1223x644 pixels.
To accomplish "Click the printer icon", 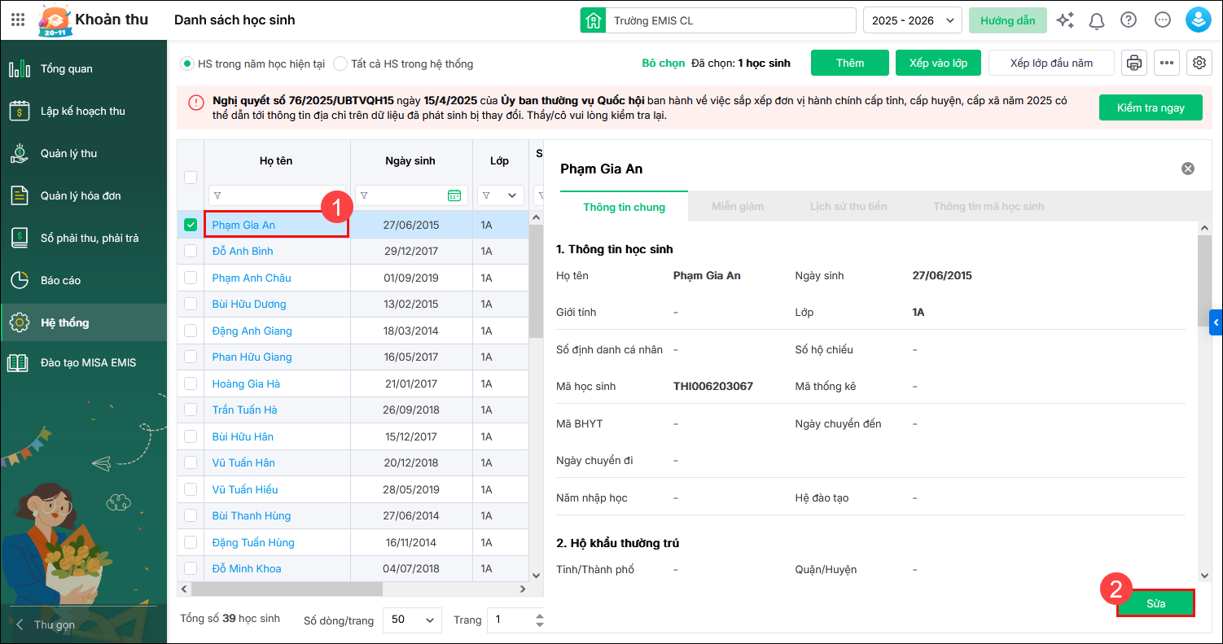I will 1133,63.
